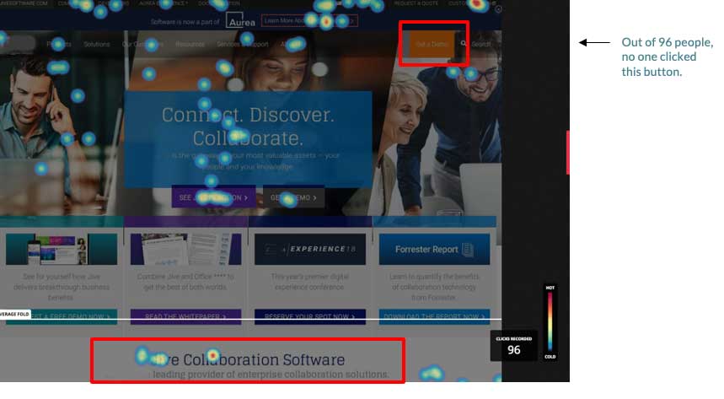Click the Connect. Discover. Collaborate. headline

[x=248, y=127]
